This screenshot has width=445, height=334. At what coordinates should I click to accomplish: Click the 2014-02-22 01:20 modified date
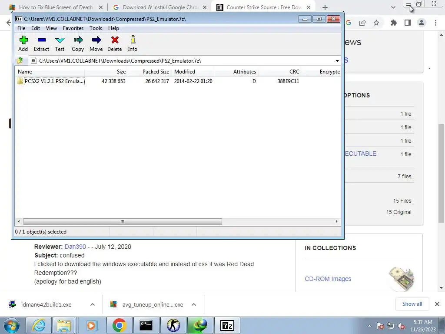[x=193, y=81]
